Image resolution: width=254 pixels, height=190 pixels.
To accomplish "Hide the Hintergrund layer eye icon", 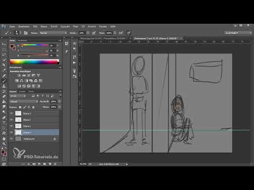I will pos(12,139).
